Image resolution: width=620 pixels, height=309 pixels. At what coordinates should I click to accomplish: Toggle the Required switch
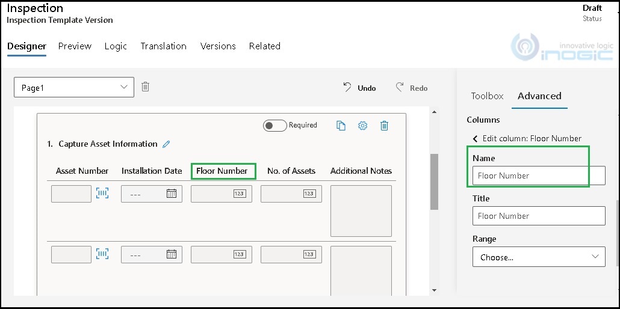pyautogui.click(x=274, y=126)
